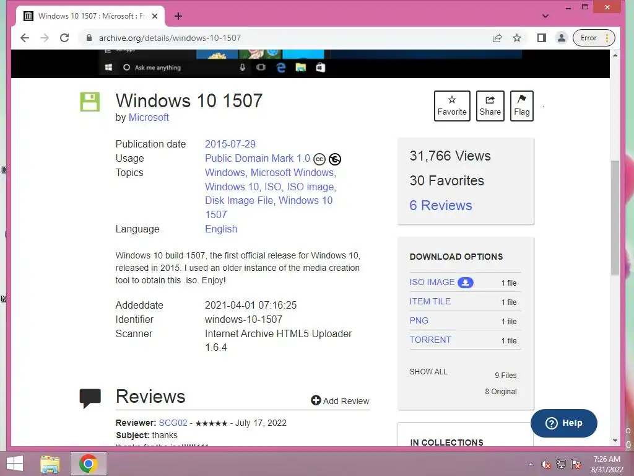Open the 9 Files listing

[x=505, y=376]
